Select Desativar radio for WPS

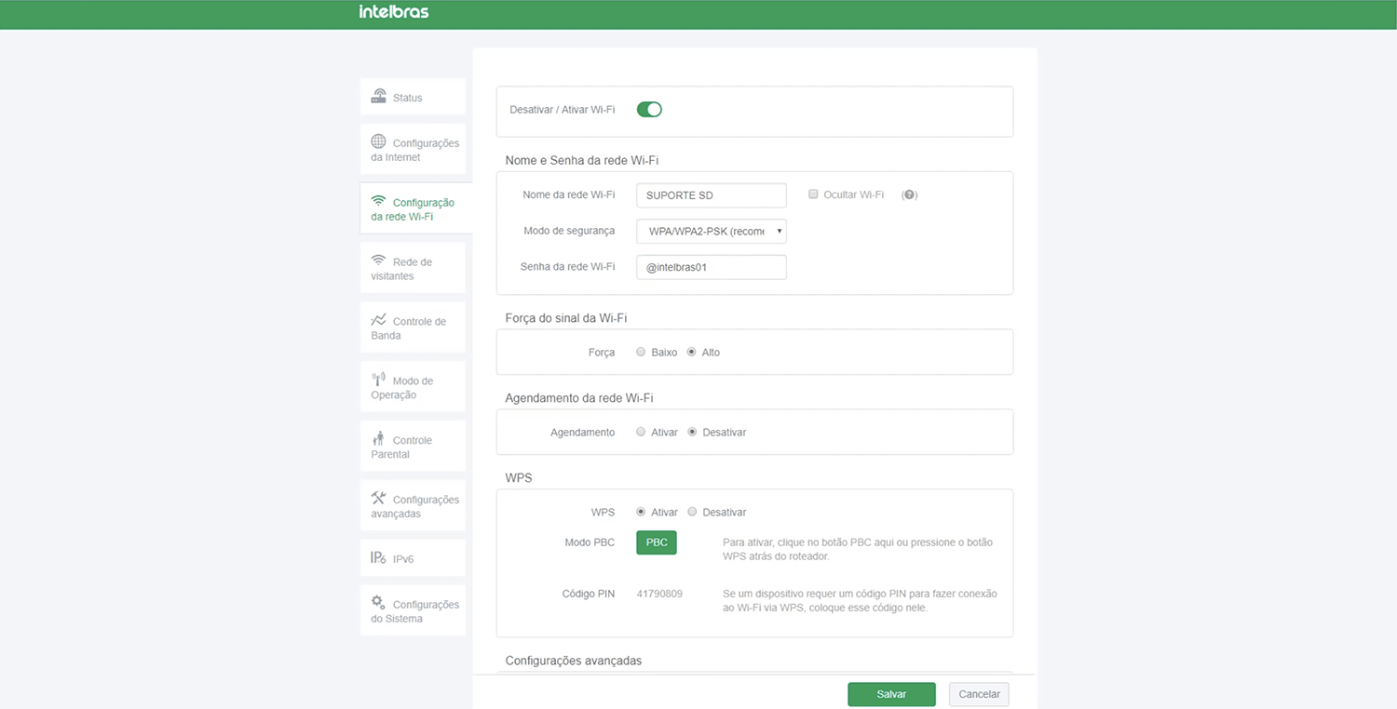tap(692, 512)
